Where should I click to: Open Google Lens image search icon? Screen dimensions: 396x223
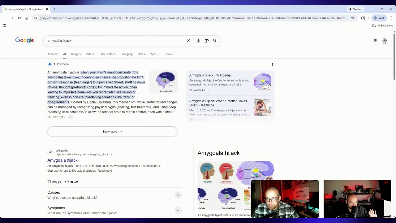207,41
